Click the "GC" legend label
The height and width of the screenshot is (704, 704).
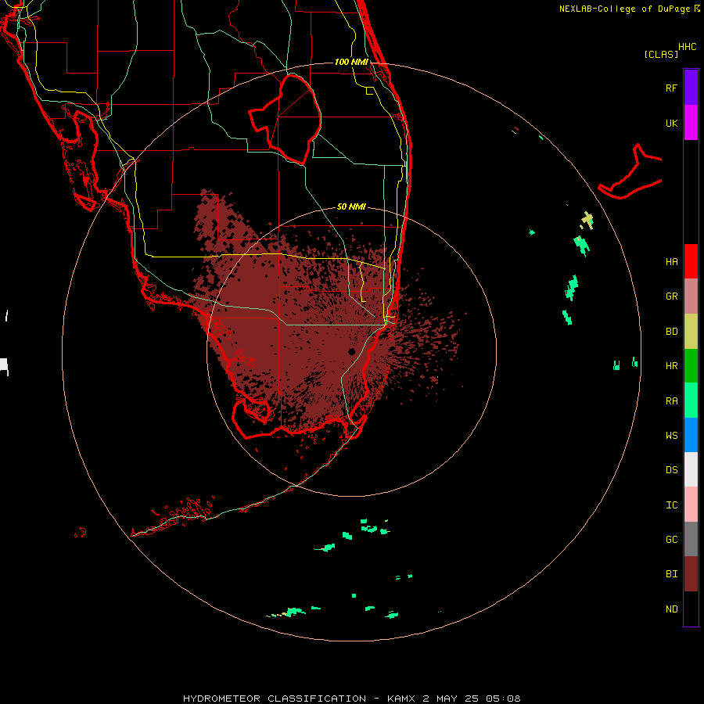point(671,539)
